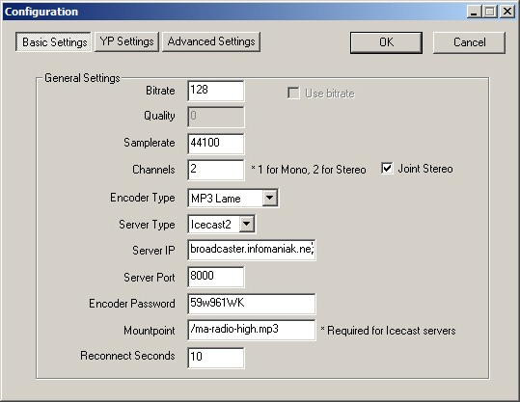This screenshot has width=520, height=402.
Task: Click the Use bitrate checkbox
Action: 293,94
